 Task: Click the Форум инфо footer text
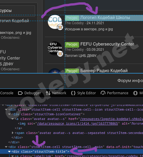click(130, 81)
